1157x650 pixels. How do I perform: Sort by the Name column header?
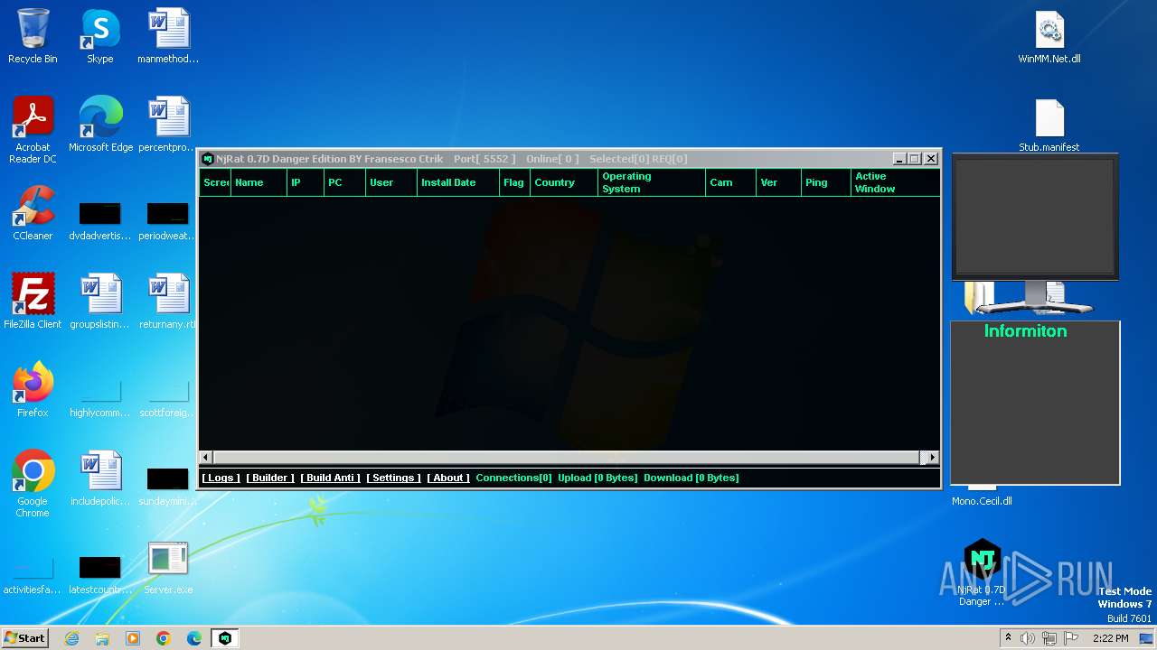259,182
